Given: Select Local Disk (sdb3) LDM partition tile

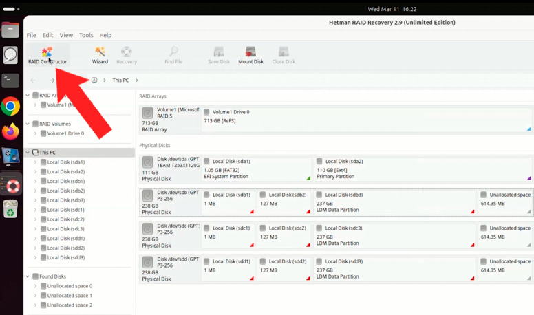Looking at the screenshot, I should pos(395,202).
